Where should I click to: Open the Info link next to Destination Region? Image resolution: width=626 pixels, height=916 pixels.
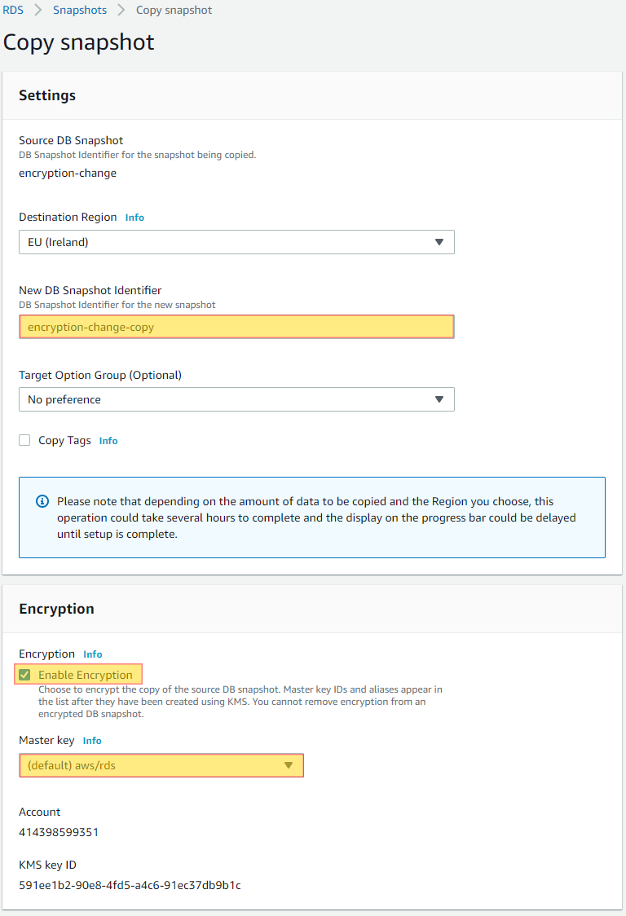pyautogui.click(x=134, y=218)
